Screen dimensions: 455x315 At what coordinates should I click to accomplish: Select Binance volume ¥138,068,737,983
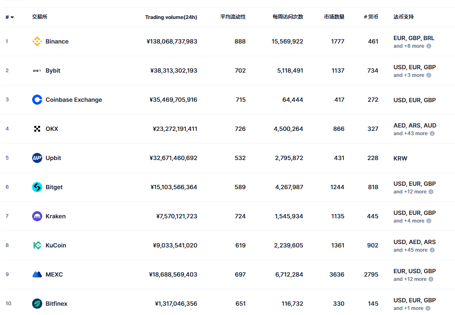pos(172,41)
